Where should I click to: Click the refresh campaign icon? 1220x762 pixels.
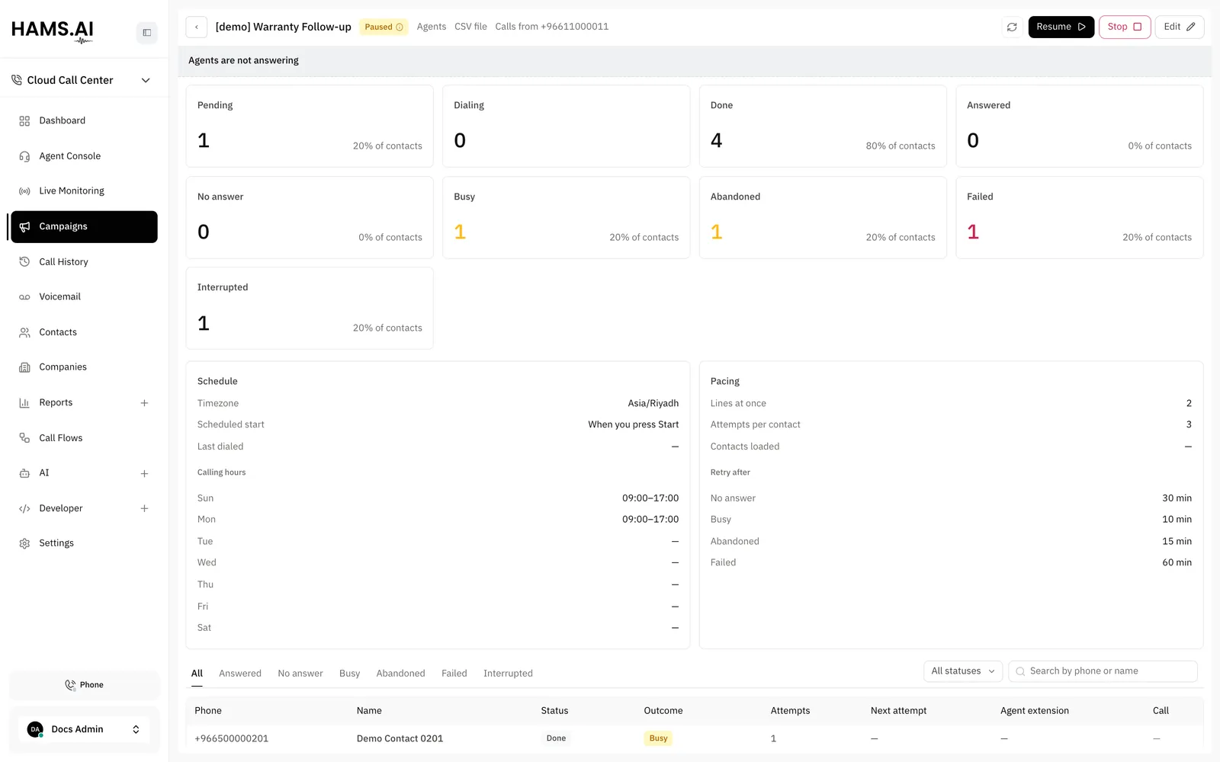pyautogui.click(x=1012, y=27)
